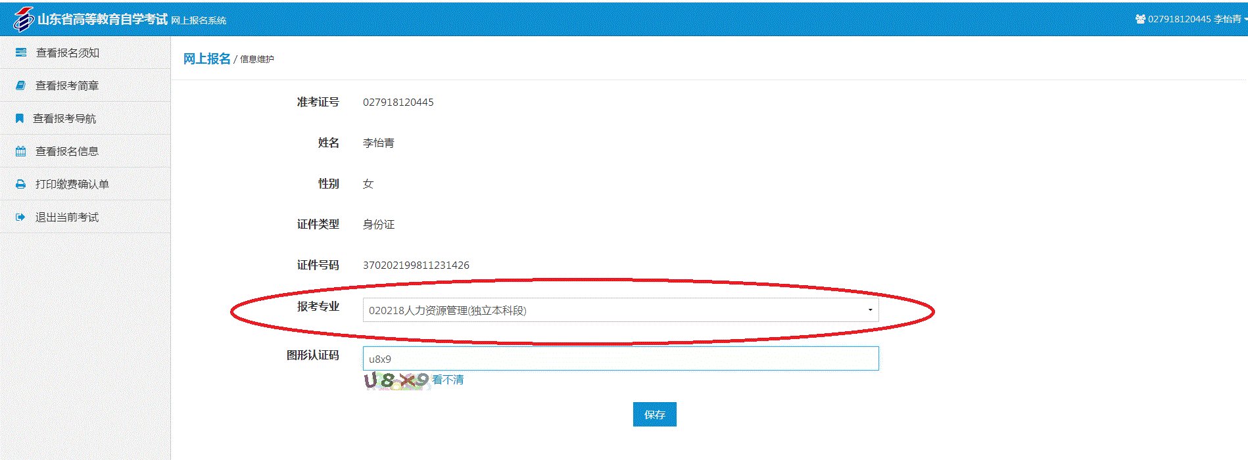
Task: Focus the 图形认证码 input field
Action: [620, 359]
